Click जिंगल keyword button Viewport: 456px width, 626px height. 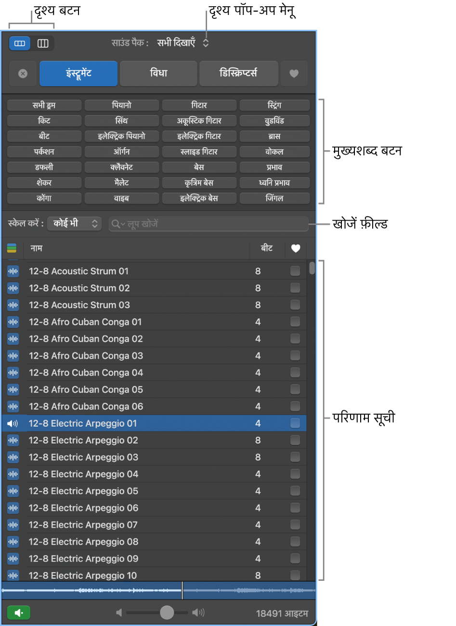point(274,198)
